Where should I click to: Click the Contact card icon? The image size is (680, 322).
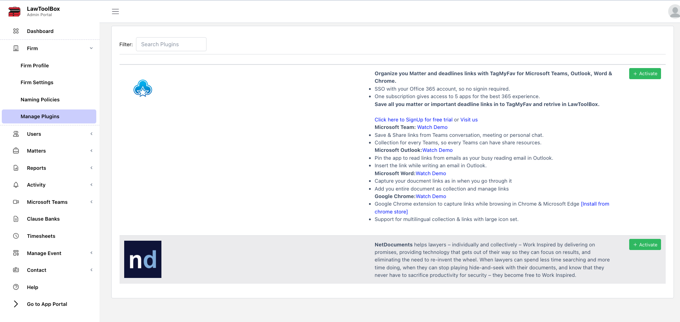(16, 270)
